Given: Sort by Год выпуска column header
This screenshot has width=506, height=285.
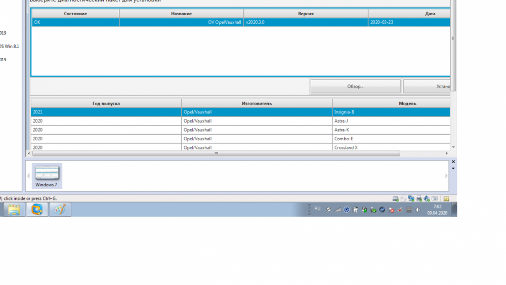Looking at the screenshot, I should [106, 104].
